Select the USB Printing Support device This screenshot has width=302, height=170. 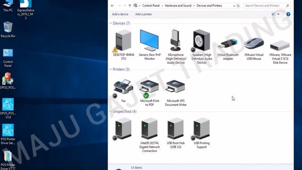click(x=201, y=133)
